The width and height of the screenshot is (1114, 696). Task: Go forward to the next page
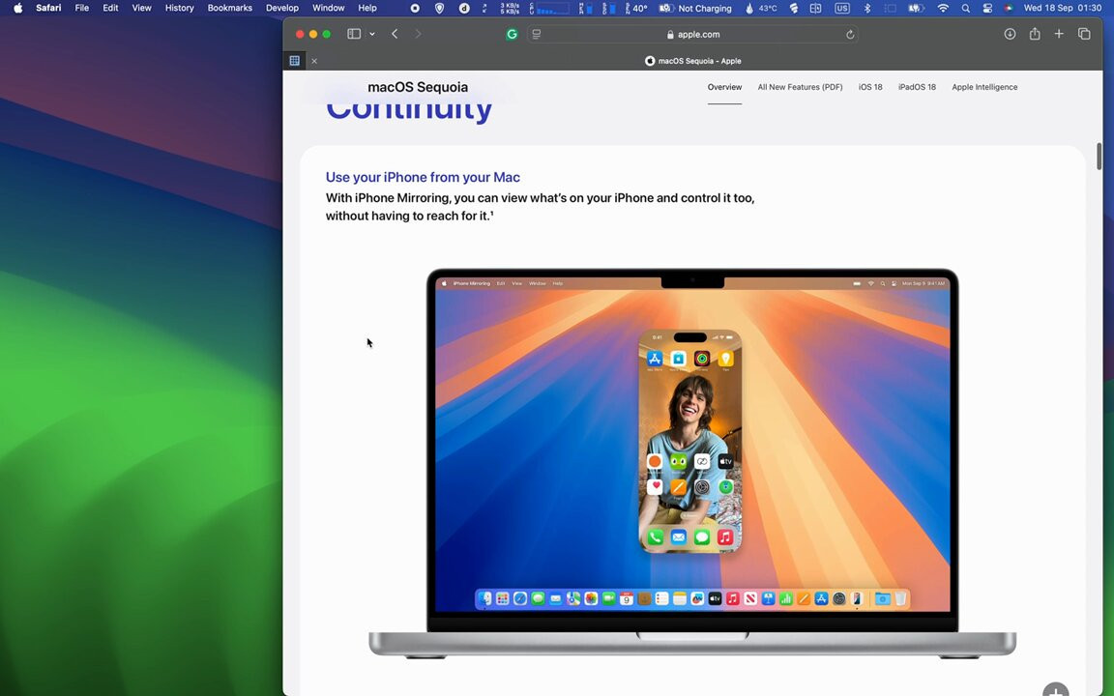coord(418,34)
